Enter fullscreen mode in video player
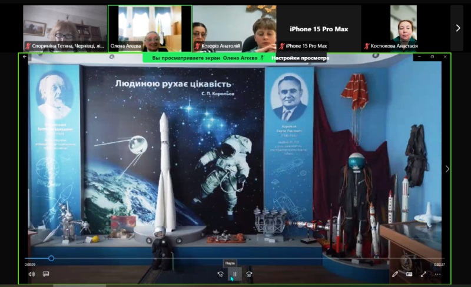Screen dimensions: 471x287 tap(423, 274)
